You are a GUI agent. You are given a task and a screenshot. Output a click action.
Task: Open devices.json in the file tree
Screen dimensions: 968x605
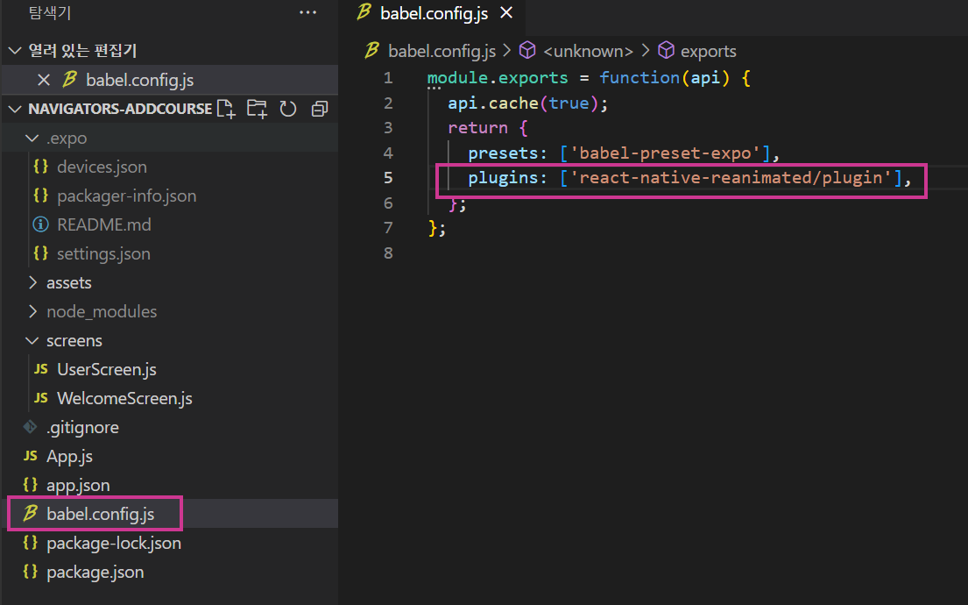click(102, 167)
